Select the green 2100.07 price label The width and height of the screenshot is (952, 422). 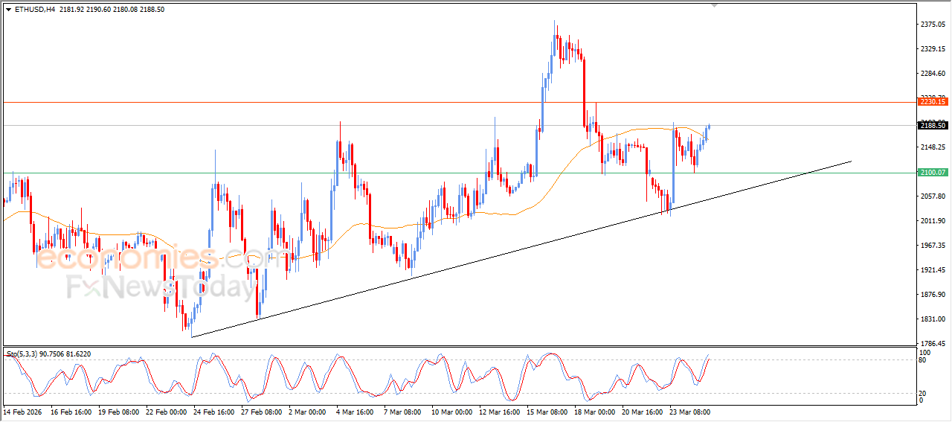click(932, 173)
